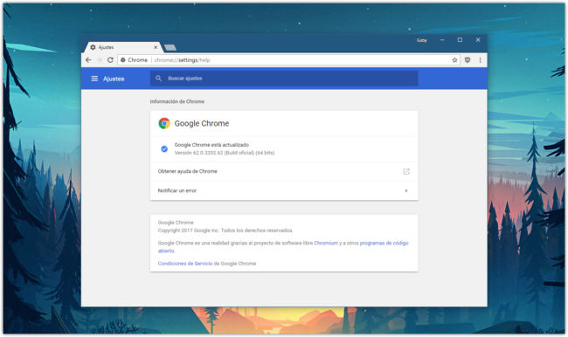Click the Gaby profile button

[x=422, y=40]
